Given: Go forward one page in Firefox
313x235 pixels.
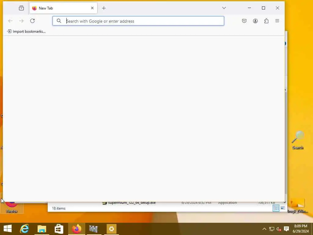Looking at the screenshot, I should (21, 21).
